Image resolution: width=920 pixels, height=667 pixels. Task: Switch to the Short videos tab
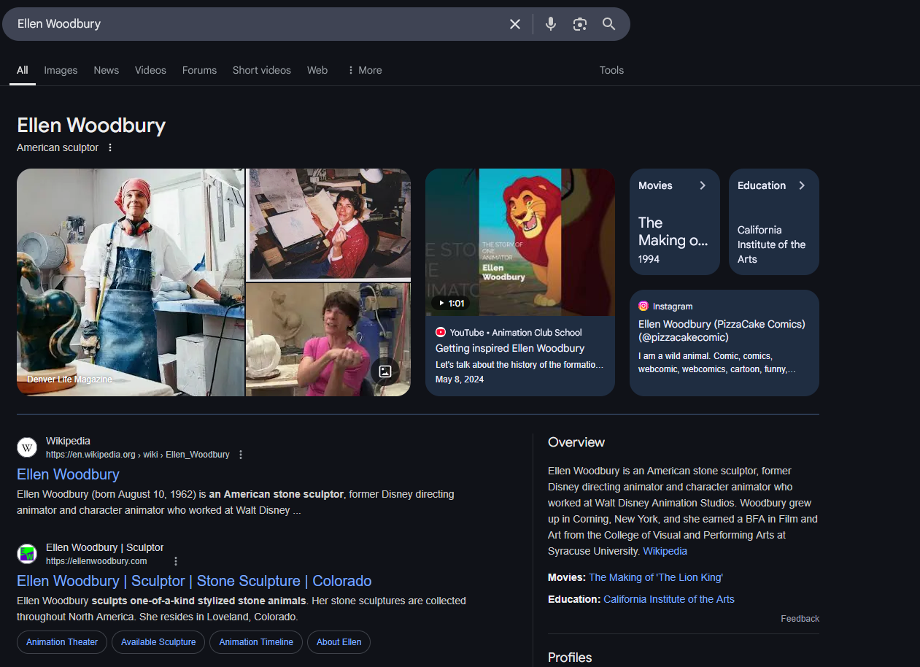261,70
